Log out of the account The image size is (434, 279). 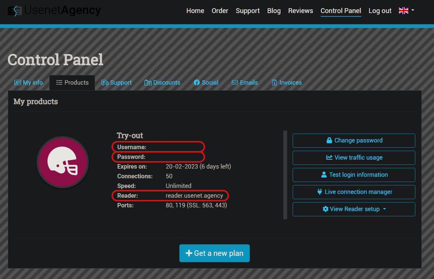click(x=380, y=11)
